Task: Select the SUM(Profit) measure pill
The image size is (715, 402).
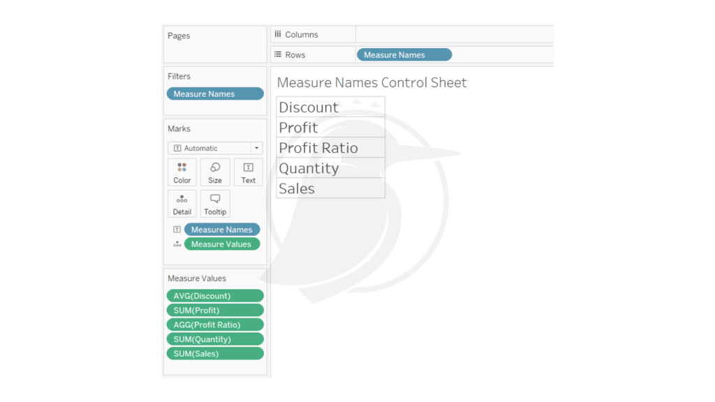Action: click(215, 311)
